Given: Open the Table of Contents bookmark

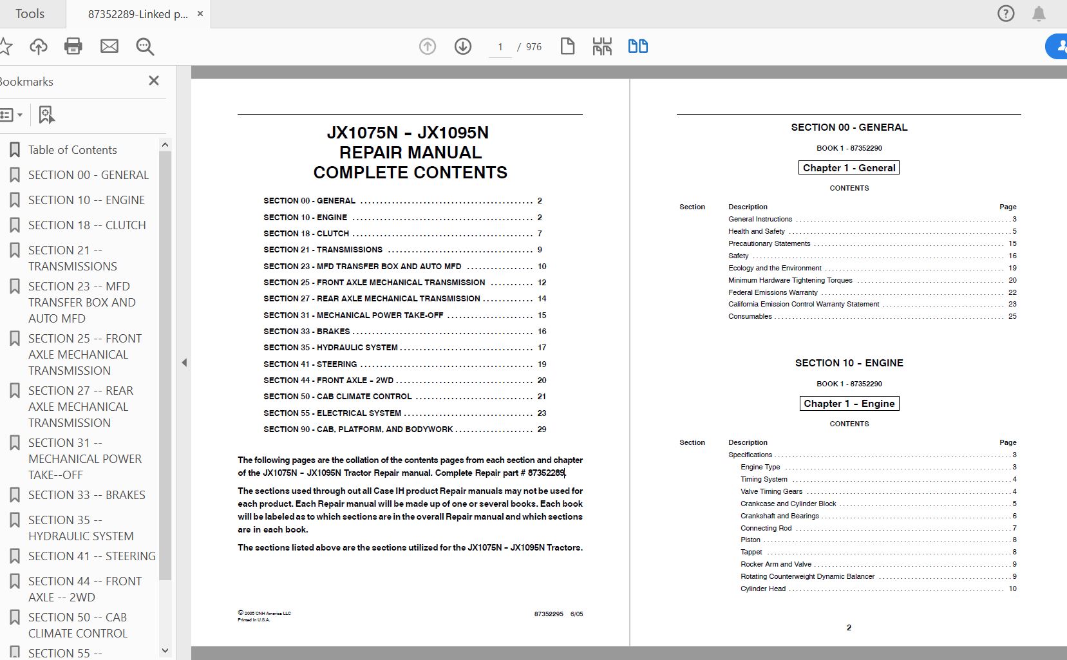Looking at the screenshot, I should 73,150.
